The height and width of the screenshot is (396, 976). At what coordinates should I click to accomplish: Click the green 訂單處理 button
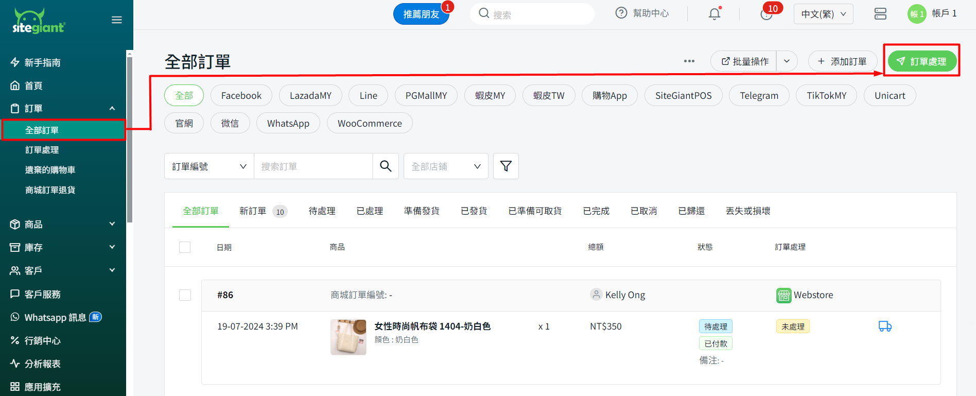(x=922, y=61)
